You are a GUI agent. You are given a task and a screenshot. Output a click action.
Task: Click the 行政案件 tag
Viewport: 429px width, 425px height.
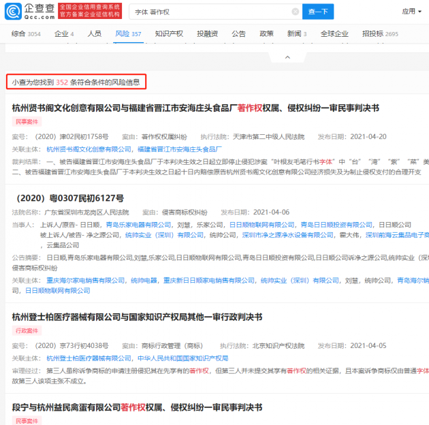pos(27,331)
